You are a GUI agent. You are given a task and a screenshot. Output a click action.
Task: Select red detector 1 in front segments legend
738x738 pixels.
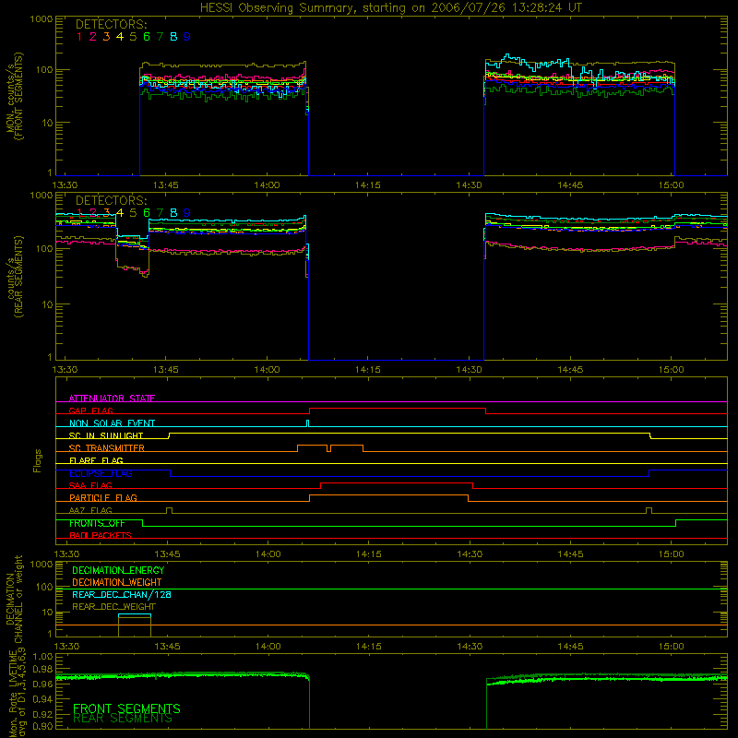point(79,37)
